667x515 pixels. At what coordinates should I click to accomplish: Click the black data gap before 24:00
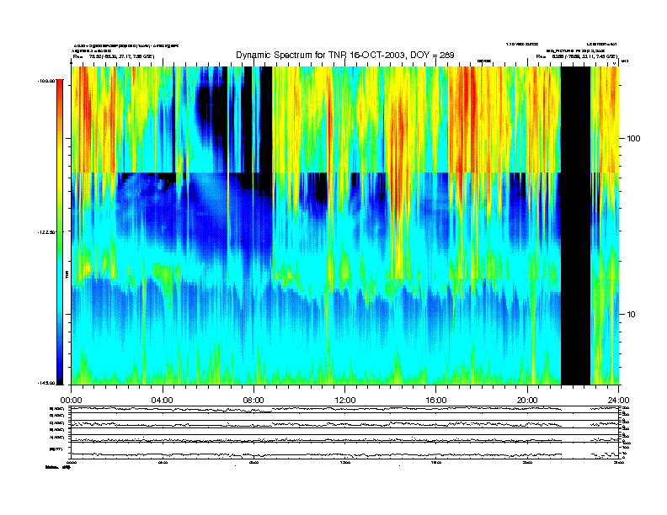575,226
